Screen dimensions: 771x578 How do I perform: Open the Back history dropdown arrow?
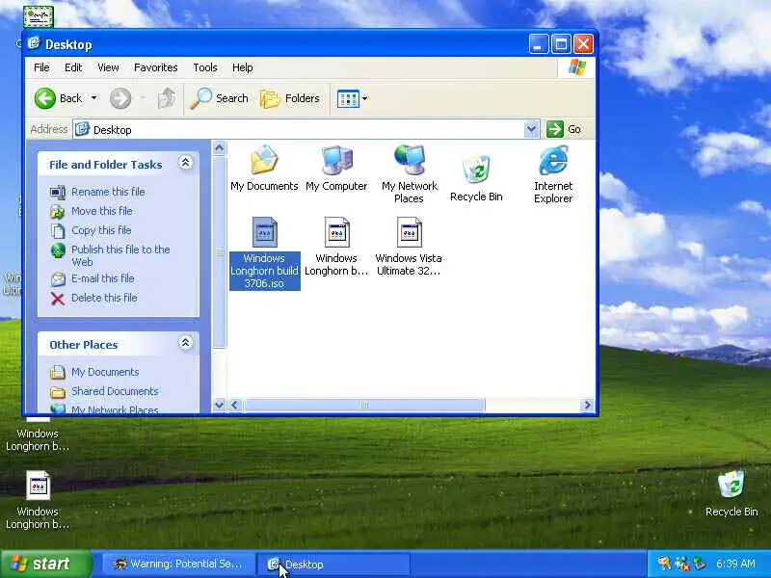pyautogui.click(x=93, y=98)
